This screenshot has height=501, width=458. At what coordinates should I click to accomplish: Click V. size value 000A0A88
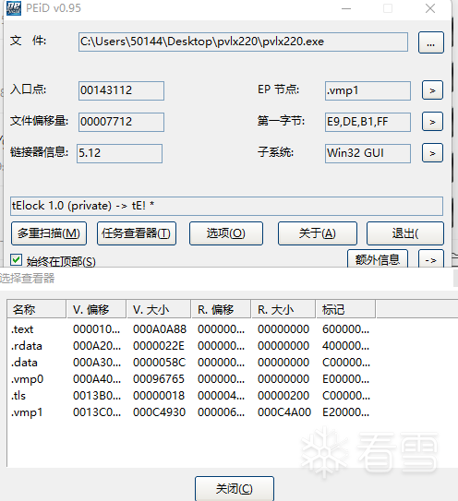(159, 329)
